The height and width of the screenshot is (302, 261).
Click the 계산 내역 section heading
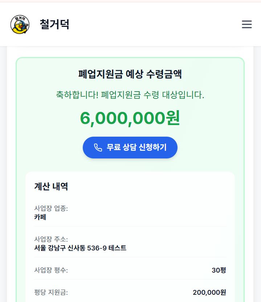point(51,186)
